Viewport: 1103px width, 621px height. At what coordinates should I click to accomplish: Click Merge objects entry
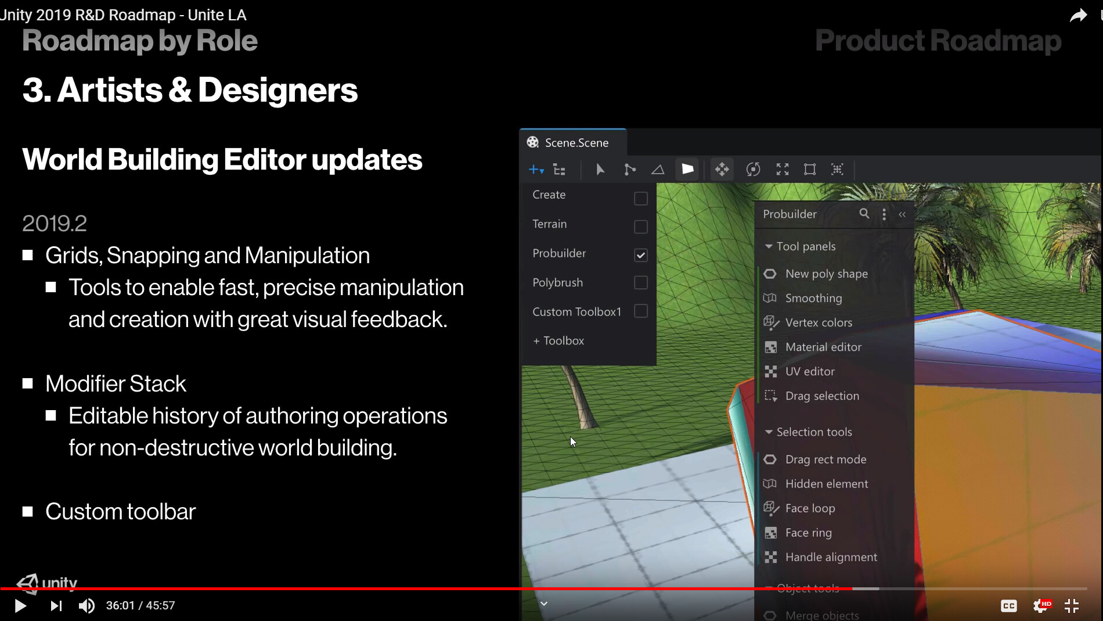pos(822,615)
